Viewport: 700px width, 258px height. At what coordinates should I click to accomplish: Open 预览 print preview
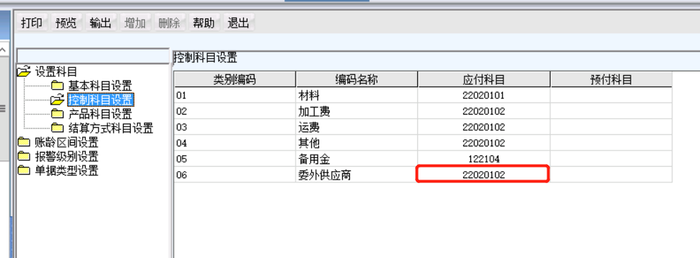[x=66, y=23]
